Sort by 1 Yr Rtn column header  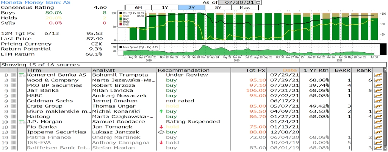(315, 70)
